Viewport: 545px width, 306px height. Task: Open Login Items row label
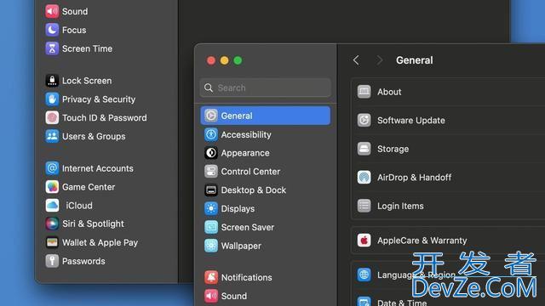[400, 206]
